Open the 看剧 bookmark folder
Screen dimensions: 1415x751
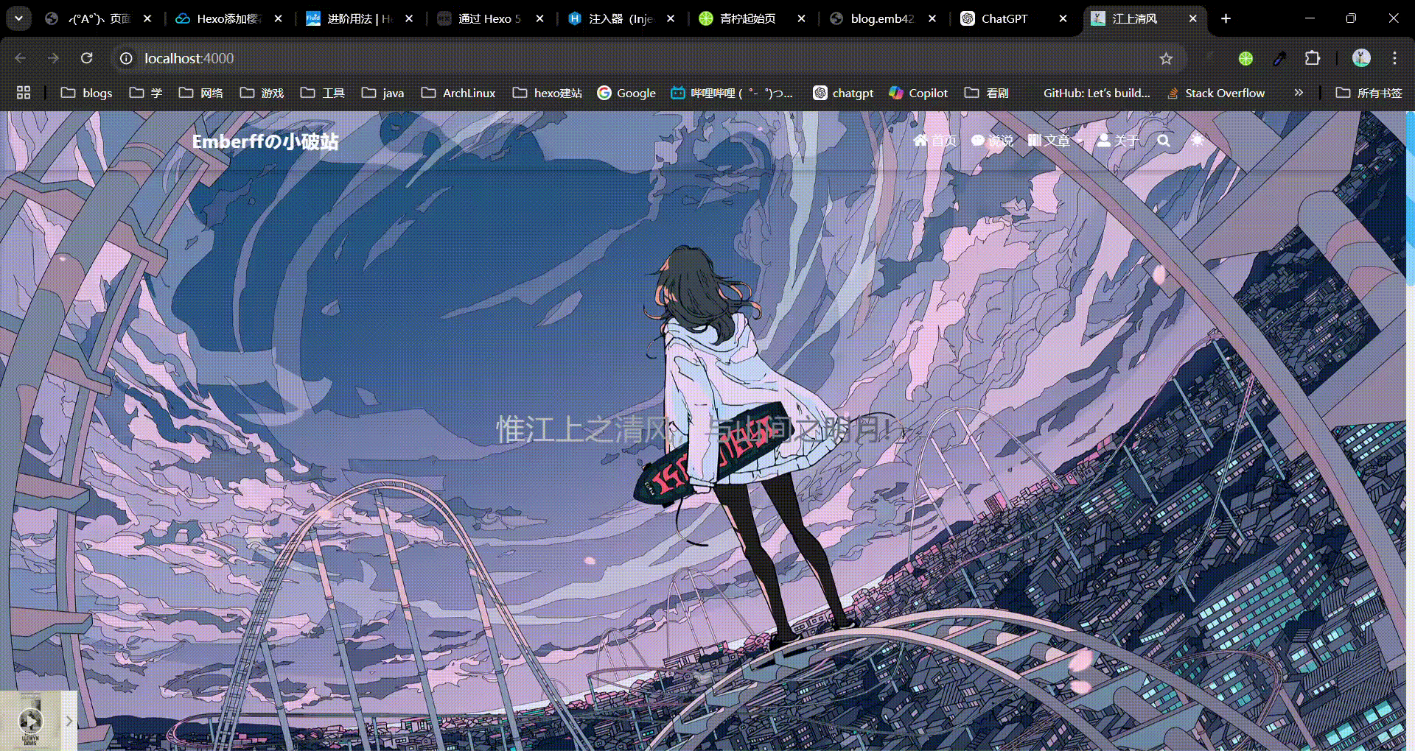pos(987,93)
